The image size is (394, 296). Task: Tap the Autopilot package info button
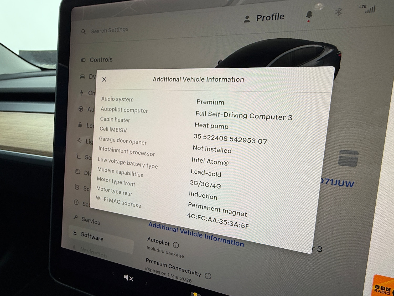point(176,244)
